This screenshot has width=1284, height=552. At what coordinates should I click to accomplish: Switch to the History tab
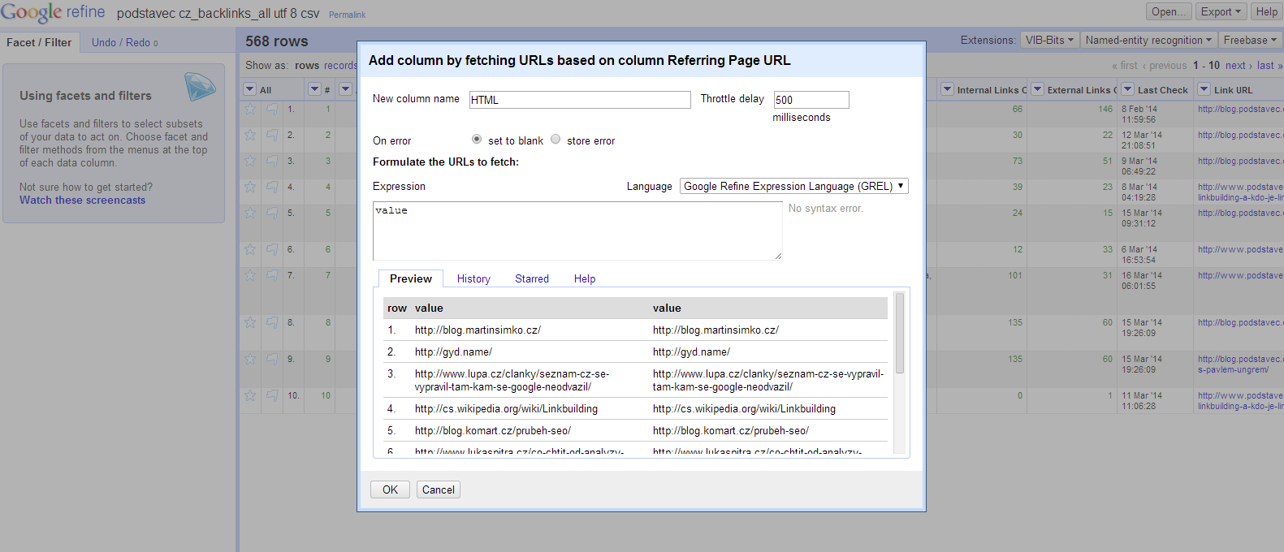click(x=473, y=278)
